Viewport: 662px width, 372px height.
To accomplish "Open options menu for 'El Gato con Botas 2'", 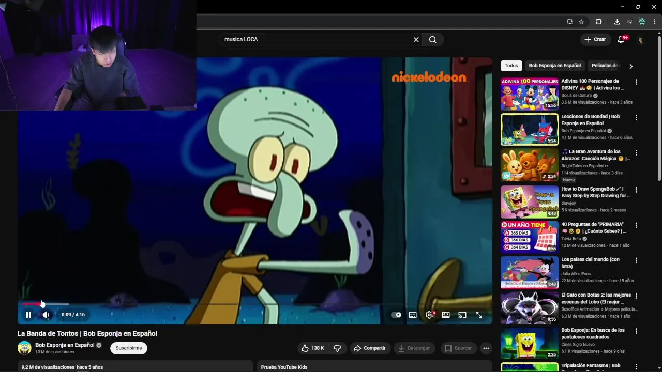I will pos(636,296).
